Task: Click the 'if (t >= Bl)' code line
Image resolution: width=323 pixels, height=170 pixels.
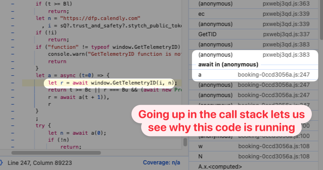Action: pyautogui.click(x=54, y=4)
